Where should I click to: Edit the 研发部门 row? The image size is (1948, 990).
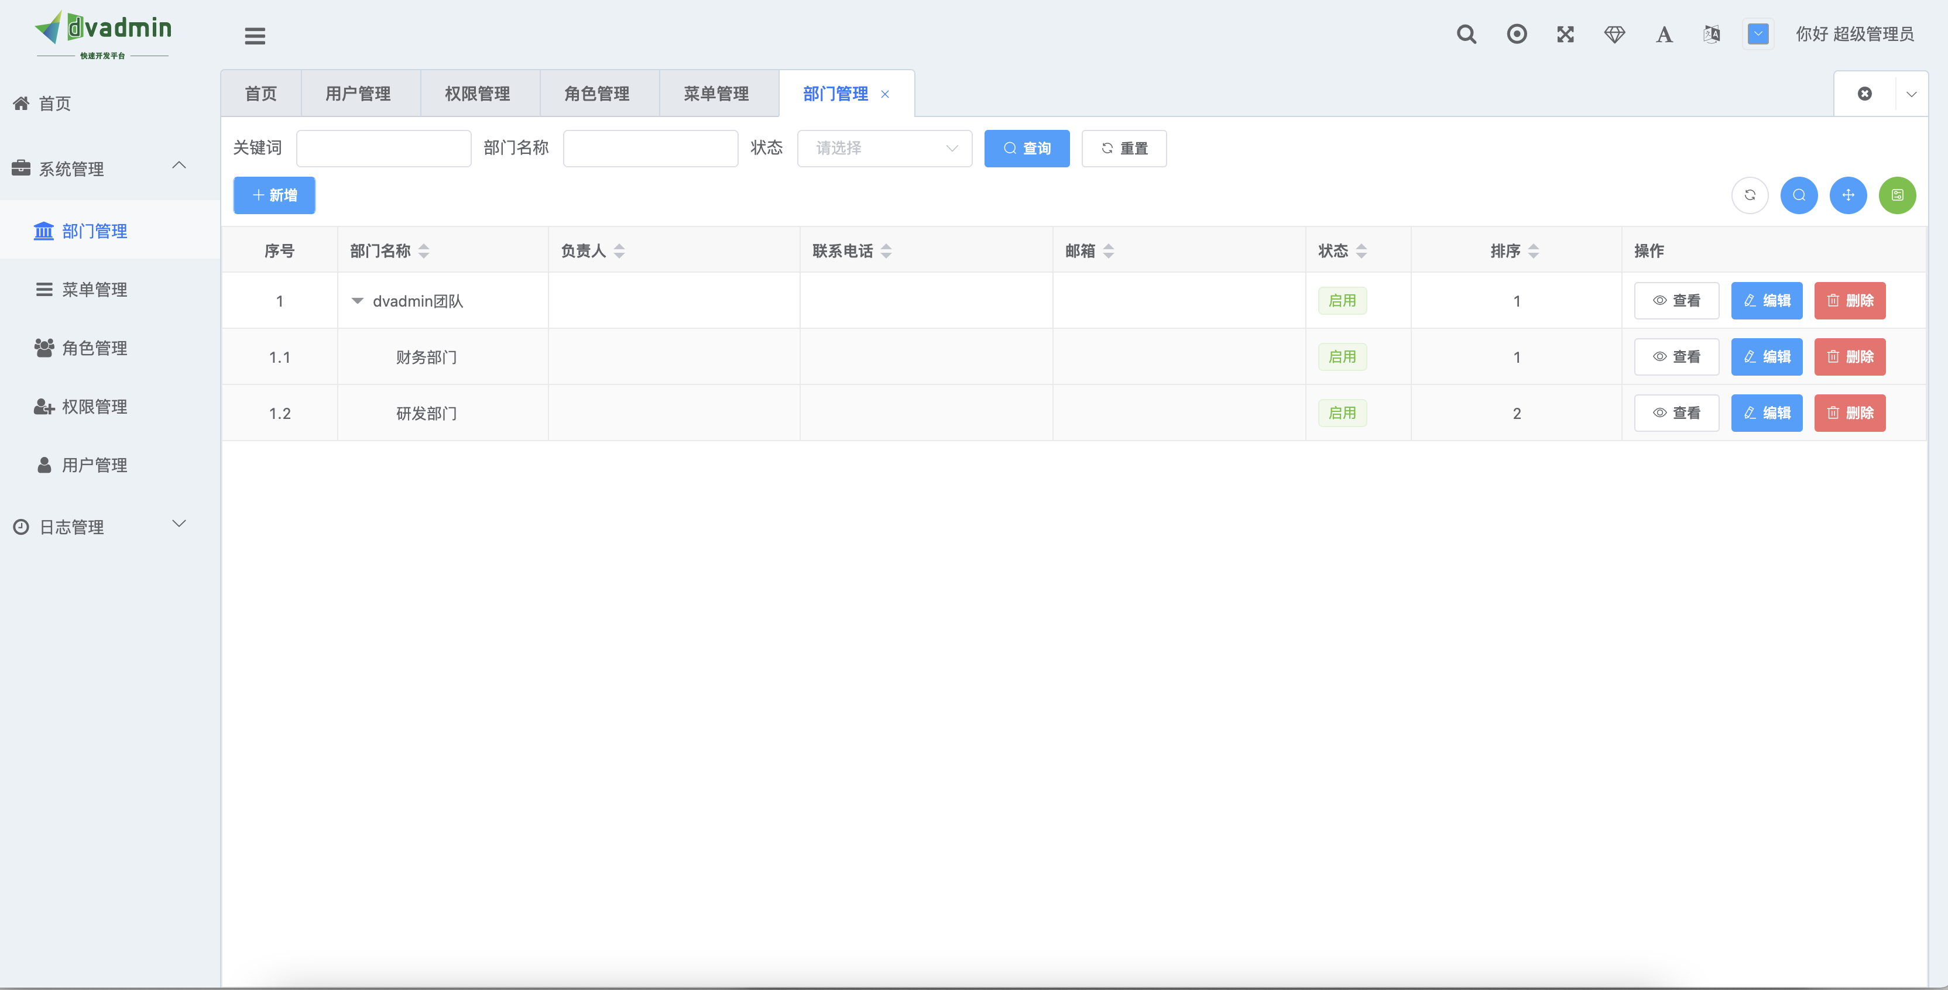point(1767,412)
